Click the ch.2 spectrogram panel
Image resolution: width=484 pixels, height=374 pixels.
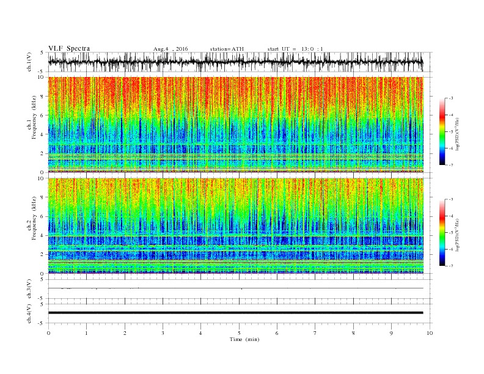tap(236, 226)
